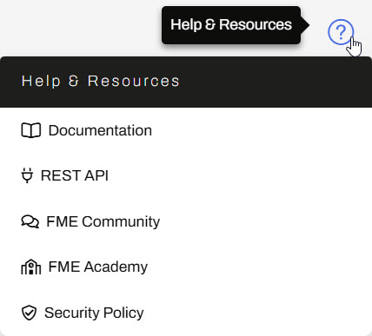View the Security Policy page

(x=186, y=313)
